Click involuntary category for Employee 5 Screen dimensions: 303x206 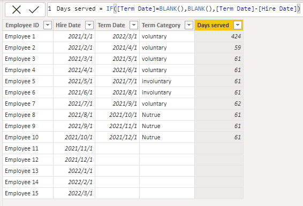(167, 81)
